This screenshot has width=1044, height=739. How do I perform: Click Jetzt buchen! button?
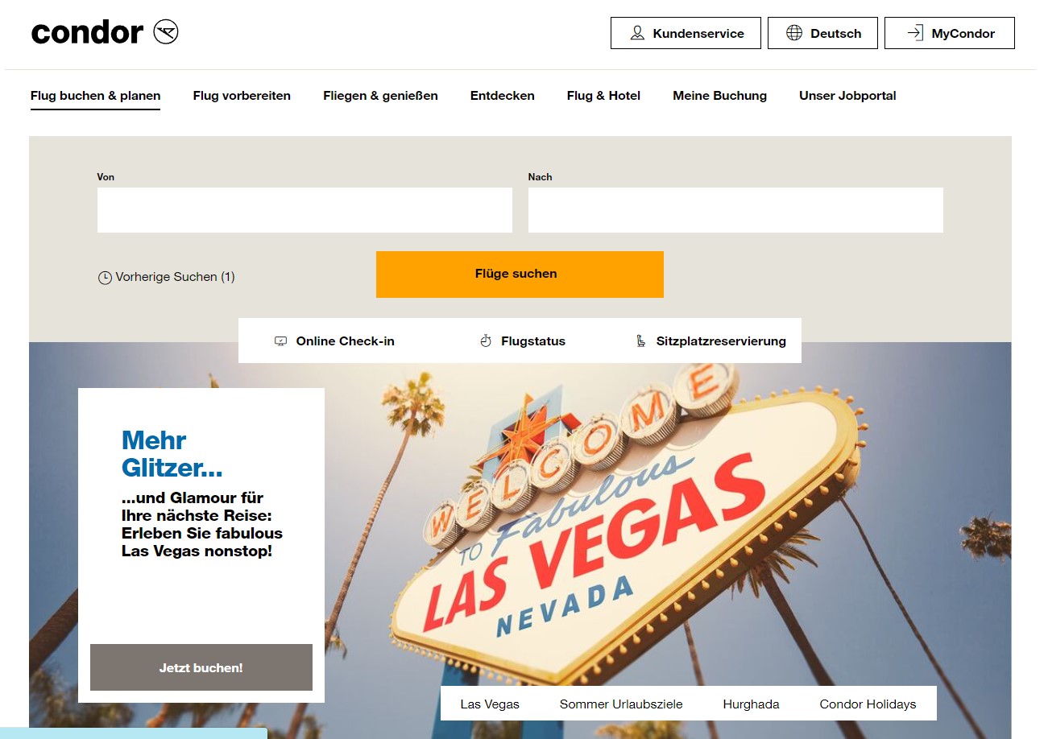click(201, 667)
